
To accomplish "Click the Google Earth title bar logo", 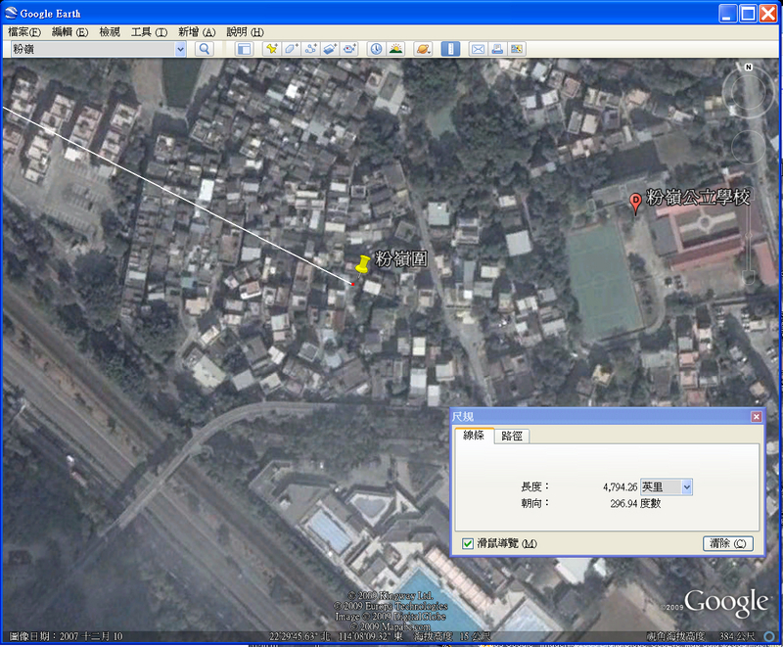I will tap(11, 13).
